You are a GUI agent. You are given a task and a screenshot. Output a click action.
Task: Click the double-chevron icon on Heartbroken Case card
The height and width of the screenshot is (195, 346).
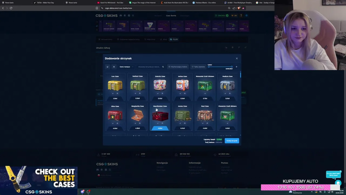162,123
